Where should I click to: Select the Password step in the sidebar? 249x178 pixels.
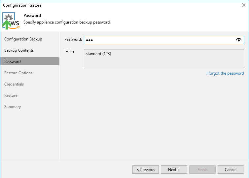[x=13, y=62]
